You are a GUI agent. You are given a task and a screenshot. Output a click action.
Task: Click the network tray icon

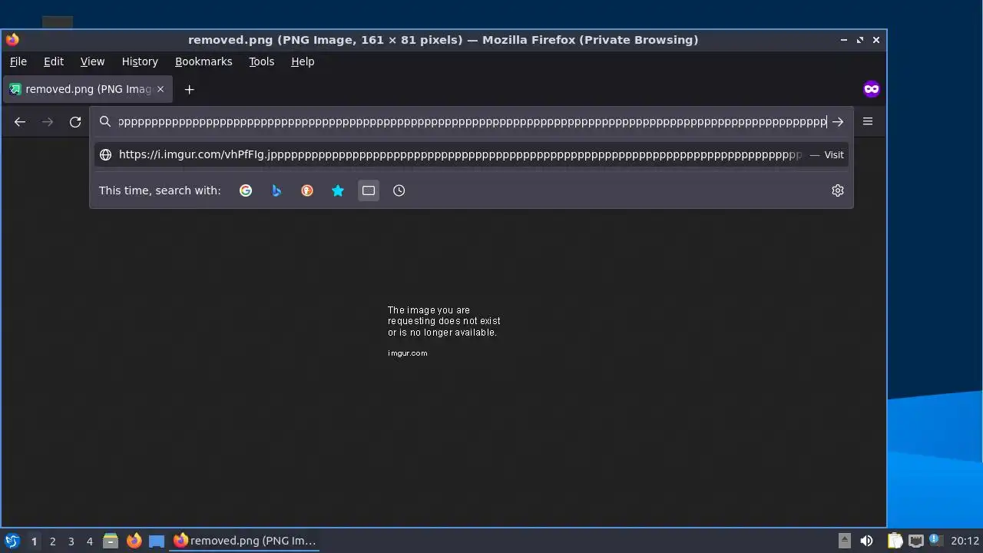[x=915, y=541]
